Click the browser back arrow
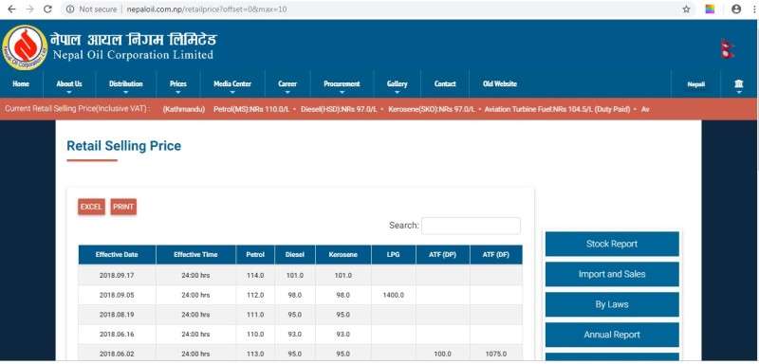Screen dimensions: 759x364 (x=11, y=9)
